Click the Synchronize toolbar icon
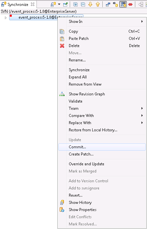The image size is (147, 229). (53, 4)
